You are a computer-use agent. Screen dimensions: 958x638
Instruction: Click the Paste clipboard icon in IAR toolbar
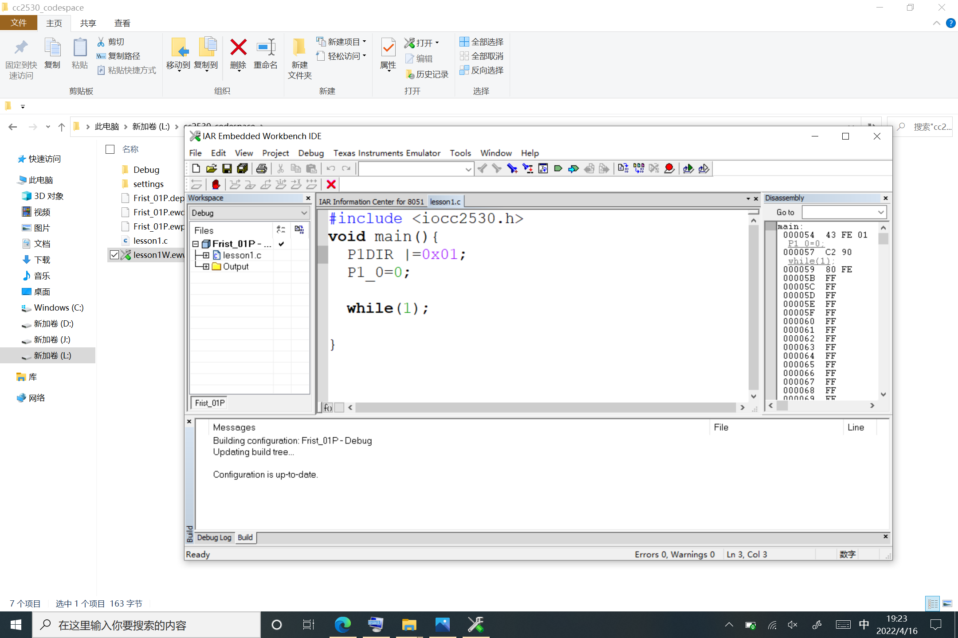[x=312, y=168]
